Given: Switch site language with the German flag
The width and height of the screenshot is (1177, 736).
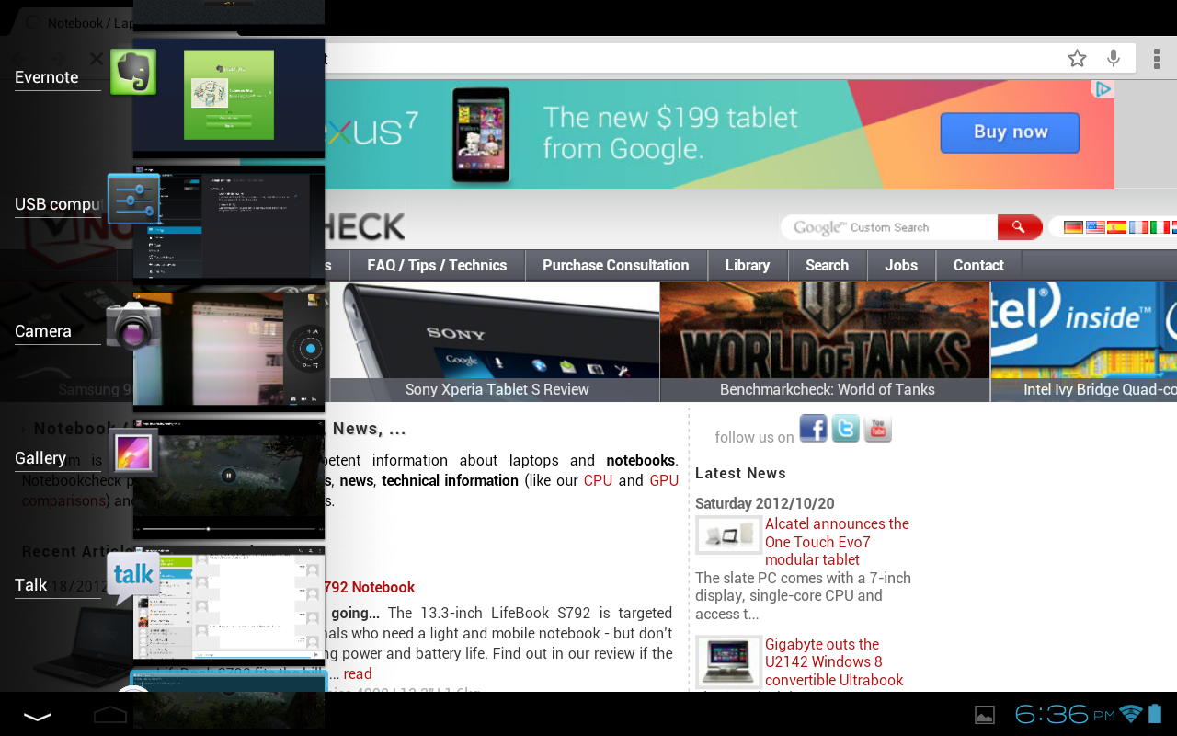Looking at the screenshot, I should (1073, 227).
